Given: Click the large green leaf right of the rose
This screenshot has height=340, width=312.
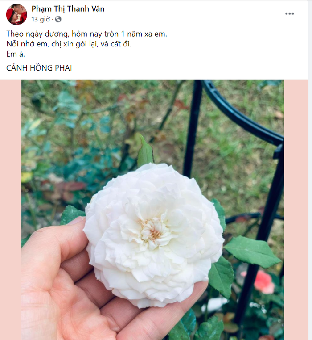Looking at the screenshot, I should [252, 251].
